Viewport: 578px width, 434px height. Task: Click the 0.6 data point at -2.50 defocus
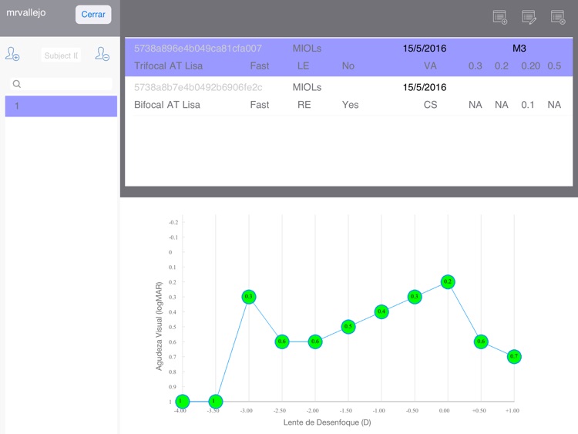pyautogui.click(x=281, y=341)
